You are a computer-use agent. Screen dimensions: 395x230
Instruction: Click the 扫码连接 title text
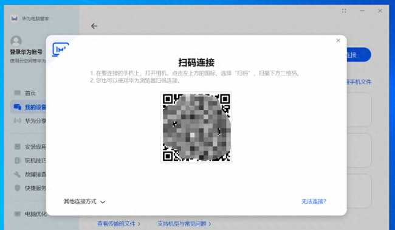tap(196, 63)
